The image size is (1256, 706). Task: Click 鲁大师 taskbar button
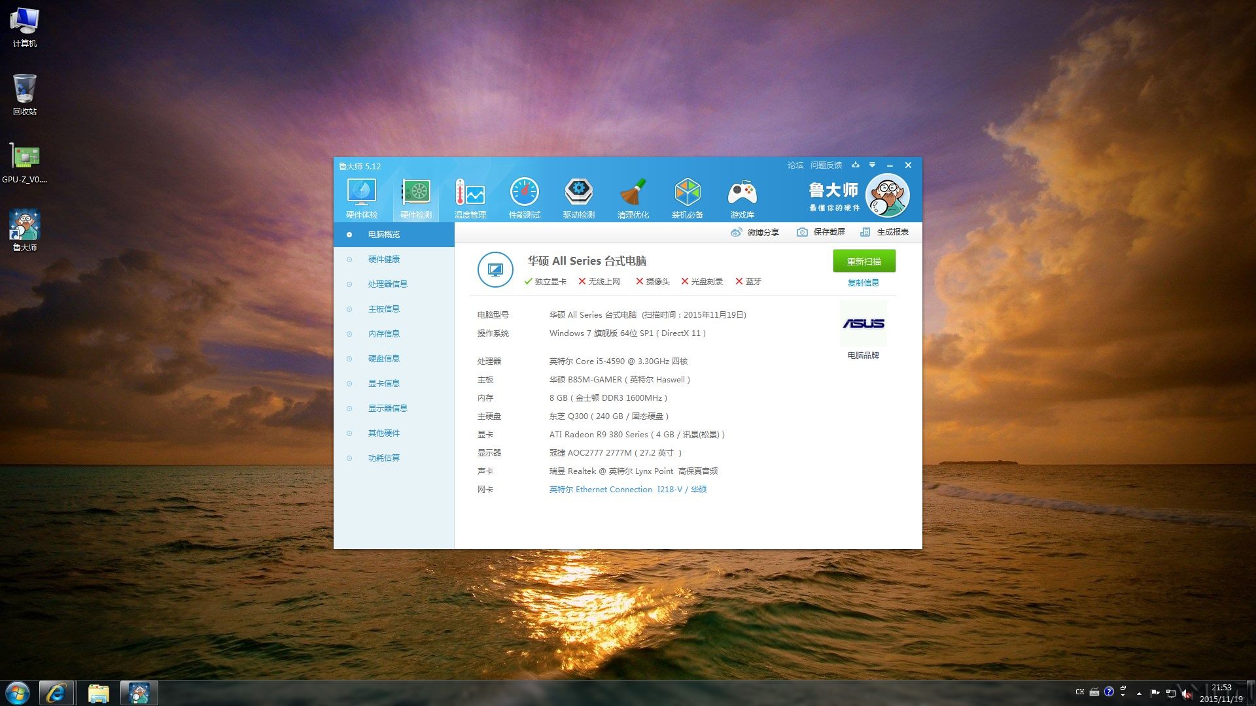pos(139,693)
